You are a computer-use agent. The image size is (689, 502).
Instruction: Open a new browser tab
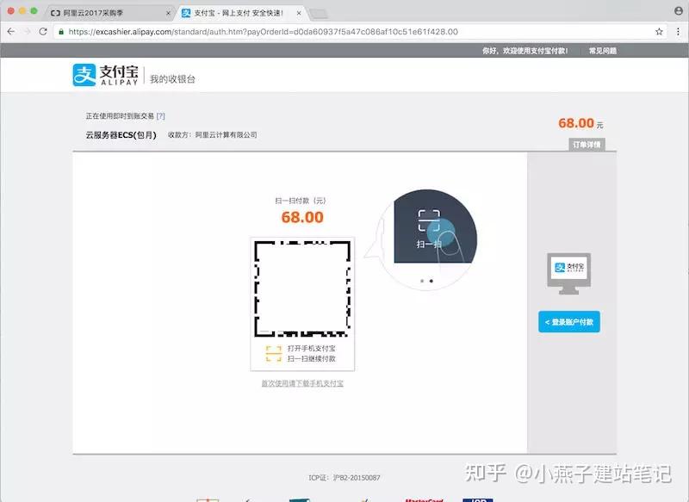tap(319, 14)
